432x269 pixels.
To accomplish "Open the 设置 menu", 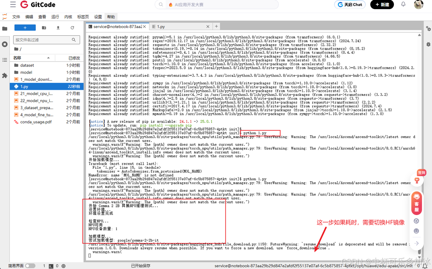I will point(98,17).
